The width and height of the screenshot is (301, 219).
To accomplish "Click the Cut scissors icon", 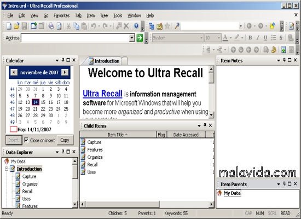I will [68, 26].
